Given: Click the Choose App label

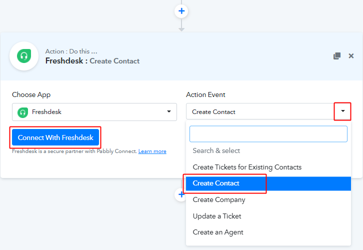Looking at the screenshot, I should point(31,94).
